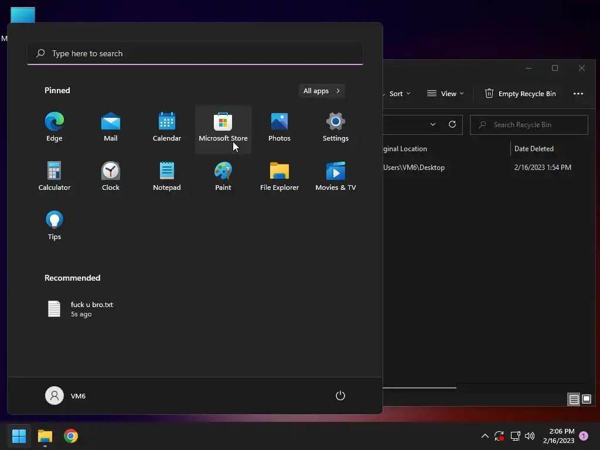The height and width of the screenshot is (450, 600).
Task: Launch the Paint app
Action: pos(223,176)
